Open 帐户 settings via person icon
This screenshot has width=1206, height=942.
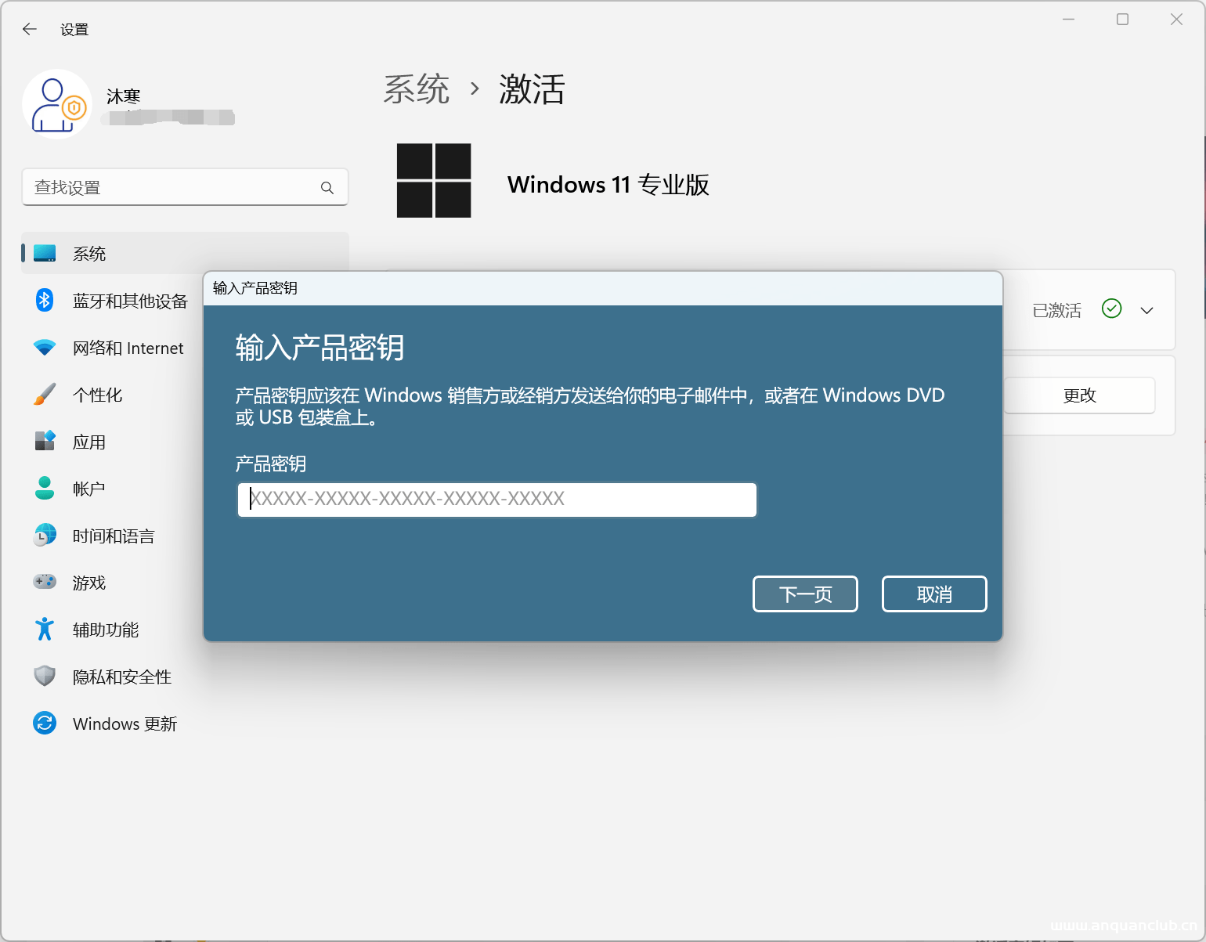click(45, 489)
